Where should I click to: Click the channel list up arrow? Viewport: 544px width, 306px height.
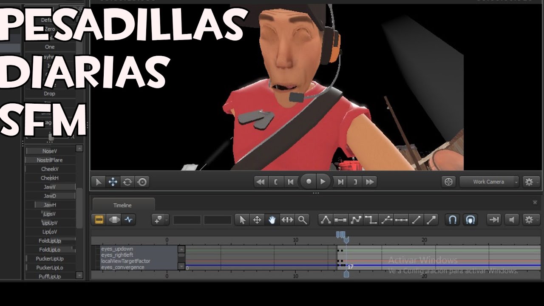[x=181, y=249]
